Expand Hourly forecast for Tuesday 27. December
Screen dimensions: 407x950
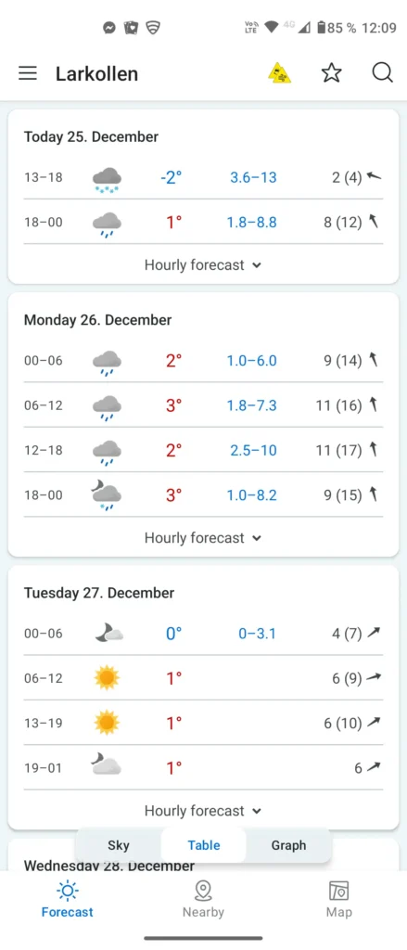pos(203,811)
